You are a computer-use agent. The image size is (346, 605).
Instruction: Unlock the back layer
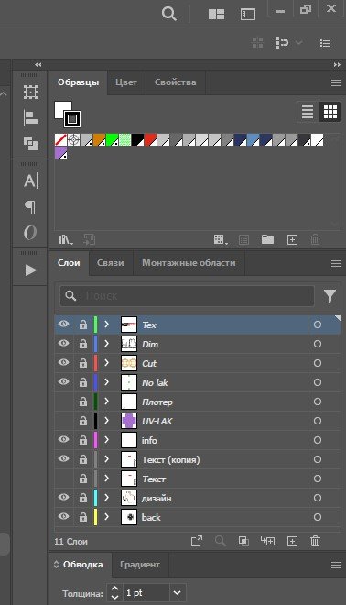tap(83, 517)
